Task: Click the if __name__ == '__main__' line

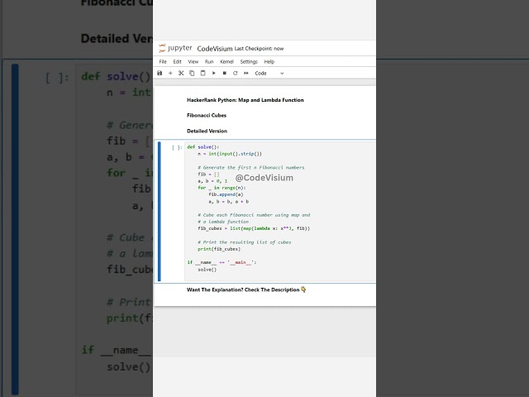Action: tap(222, 262)
